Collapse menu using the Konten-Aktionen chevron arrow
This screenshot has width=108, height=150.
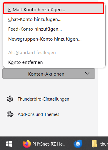[87, 74]
